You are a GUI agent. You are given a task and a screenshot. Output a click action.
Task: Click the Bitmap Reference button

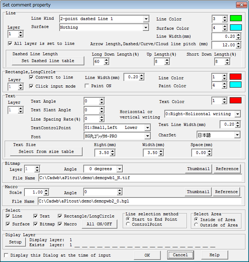(x=227, y=169)
